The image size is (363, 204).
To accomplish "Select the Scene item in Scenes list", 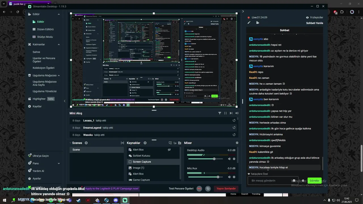I will (97, 150).
